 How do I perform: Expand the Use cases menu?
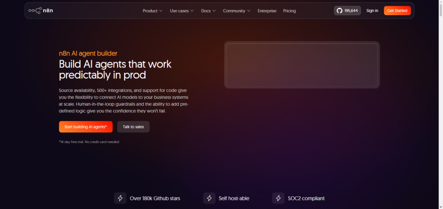[x=182, y=11]
